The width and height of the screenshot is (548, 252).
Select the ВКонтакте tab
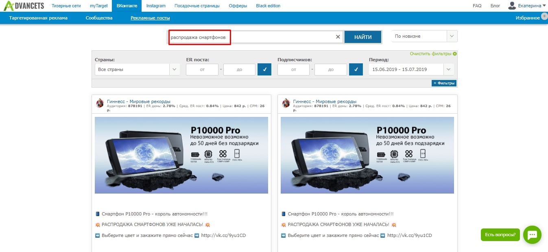click(127, 6)
